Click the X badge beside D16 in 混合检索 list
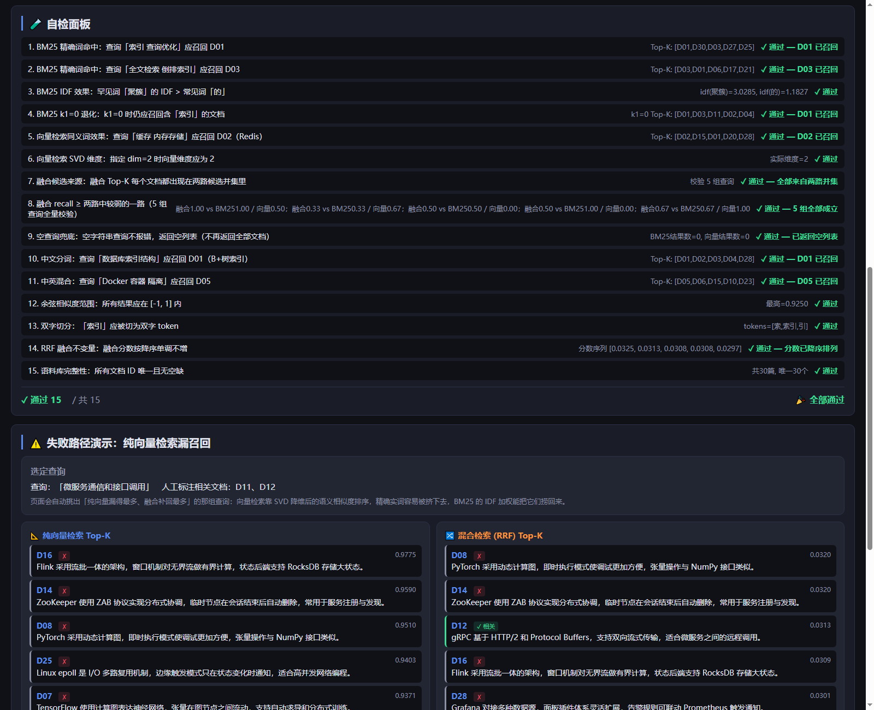The image size is (874, 710). point(479,661)
